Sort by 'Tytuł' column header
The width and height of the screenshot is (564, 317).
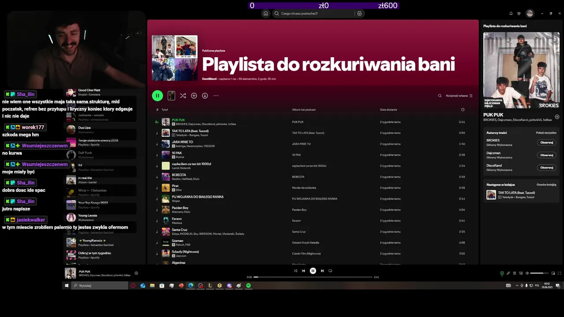coord(165,110)
